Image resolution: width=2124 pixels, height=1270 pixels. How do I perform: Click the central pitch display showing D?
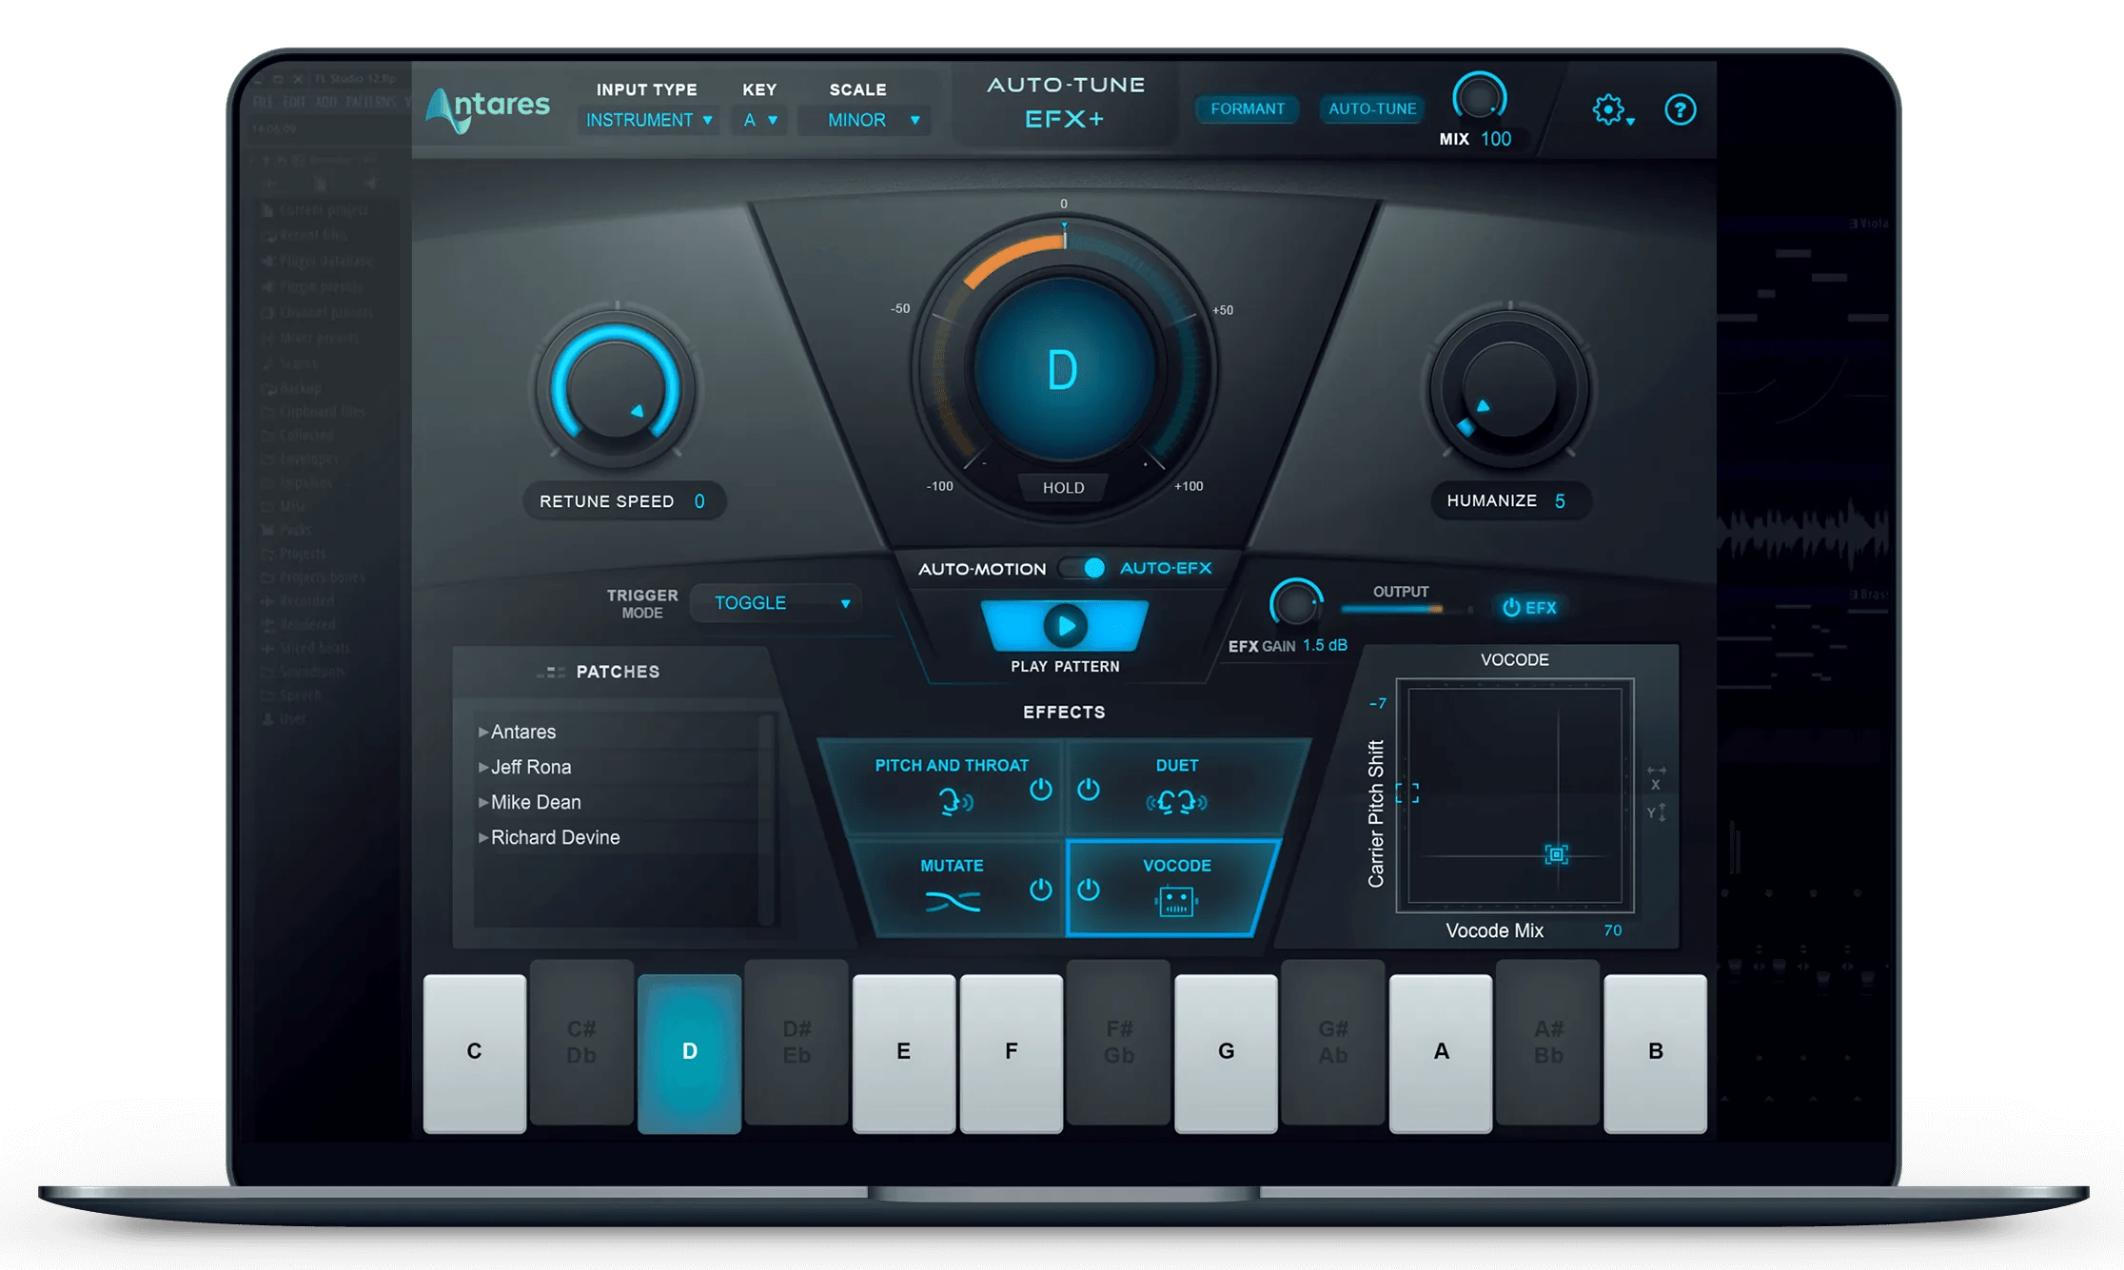(x=1063, y=369)
